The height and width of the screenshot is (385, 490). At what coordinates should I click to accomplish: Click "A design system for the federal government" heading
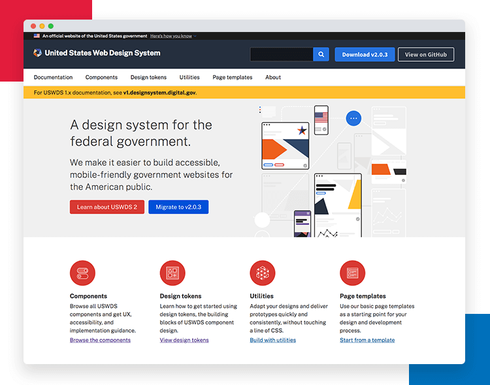click(x=141, y=133)
